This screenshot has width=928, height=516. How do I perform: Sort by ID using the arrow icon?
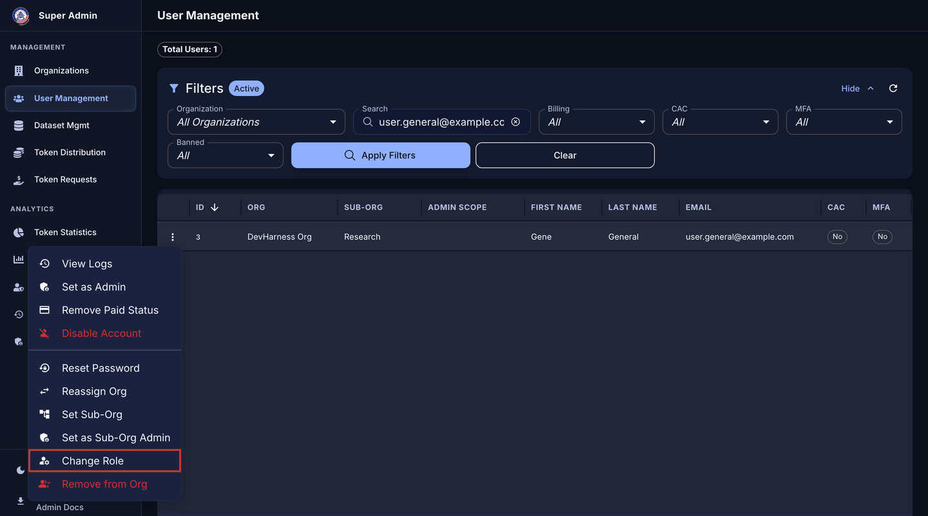[x=215, y=207]
